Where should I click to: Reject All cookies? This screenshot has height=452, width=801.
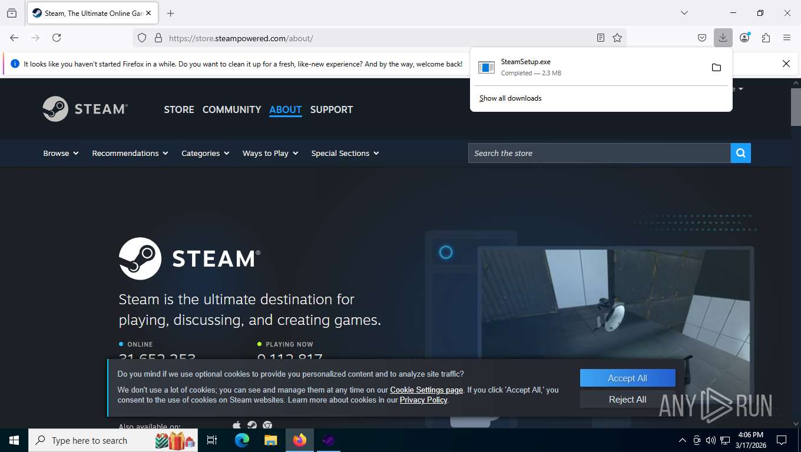tap(627, 399)
